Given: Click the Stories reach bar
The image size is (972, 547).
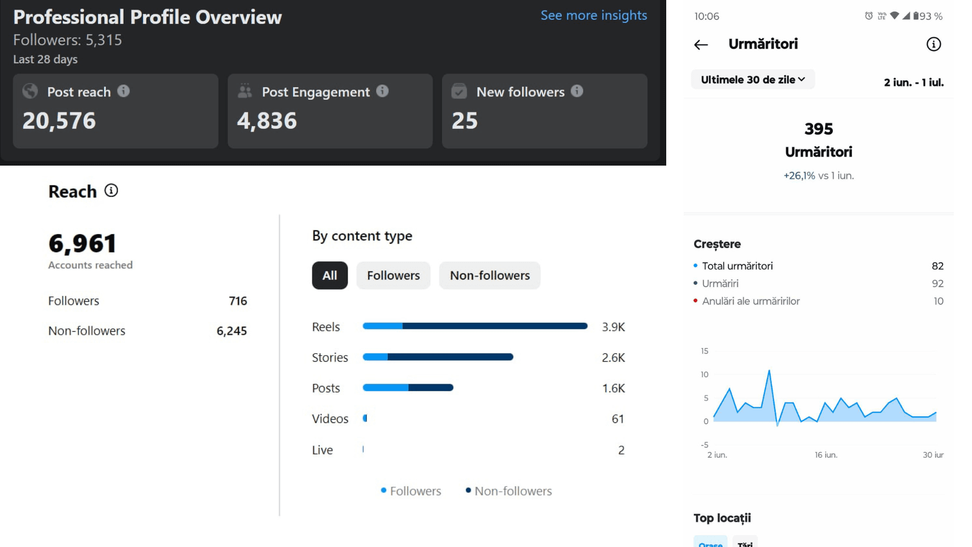Looking at the screenshot, I should coord(438,357).
